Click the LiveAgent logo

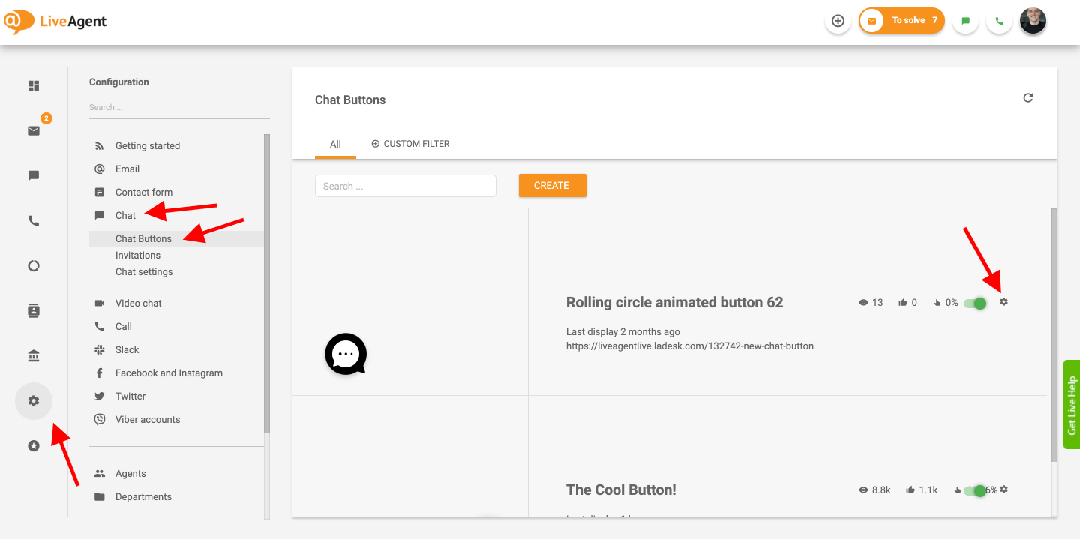[55, 22]
